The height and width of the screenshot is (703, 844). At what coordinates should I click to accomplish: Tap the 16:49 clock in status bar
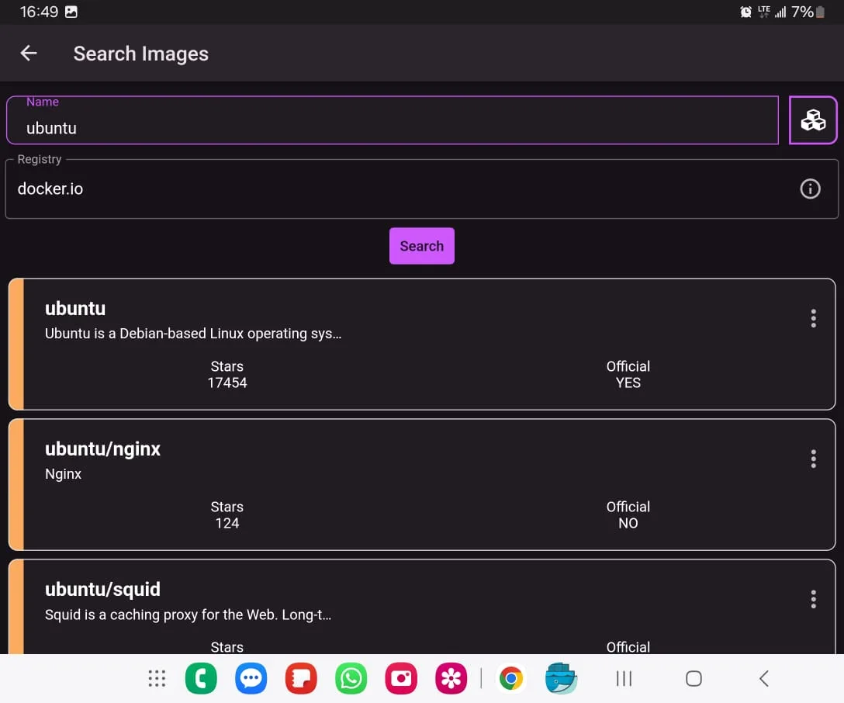(39, 12)
